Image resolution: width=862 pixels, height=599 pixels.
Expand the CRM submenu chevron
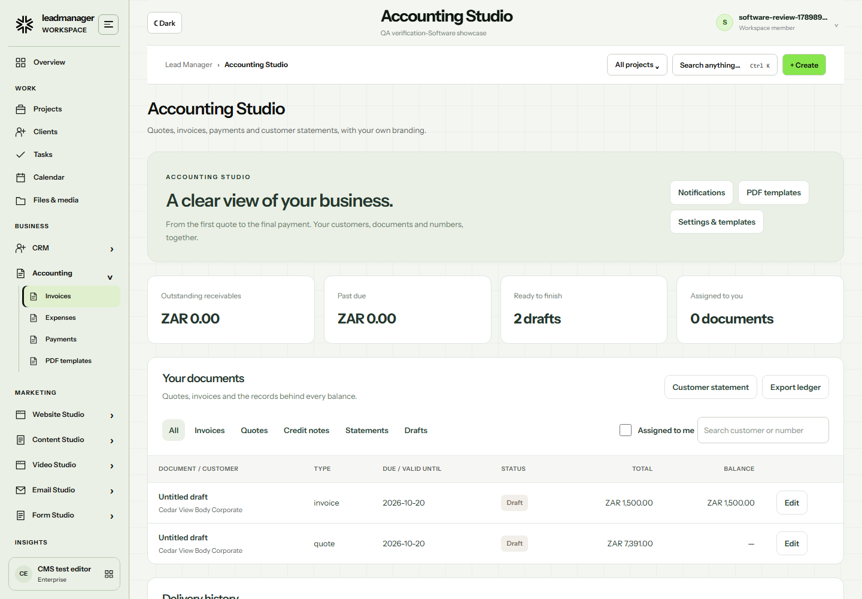(112, 249)
